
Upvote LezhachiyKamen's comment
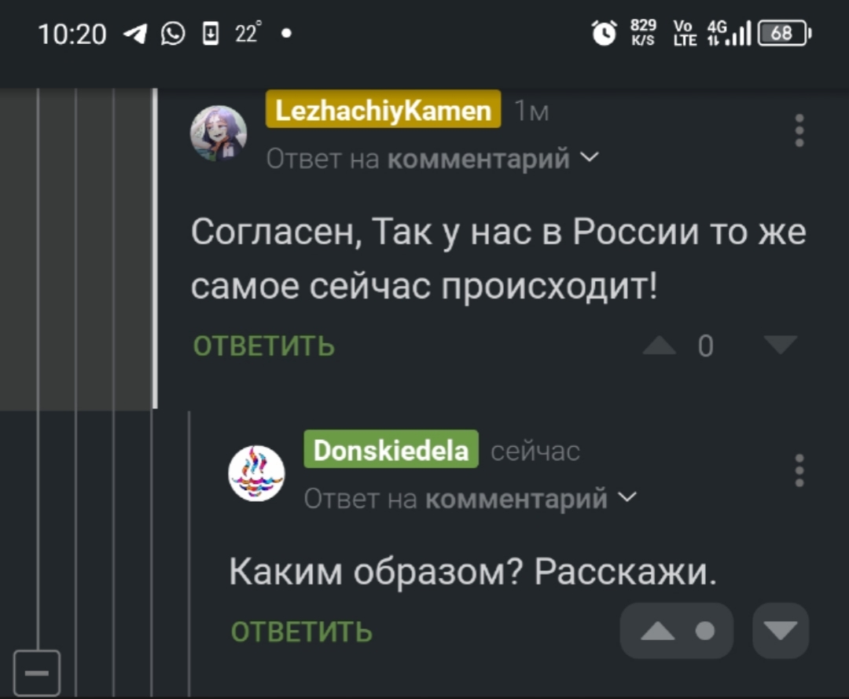coord(659,346)
